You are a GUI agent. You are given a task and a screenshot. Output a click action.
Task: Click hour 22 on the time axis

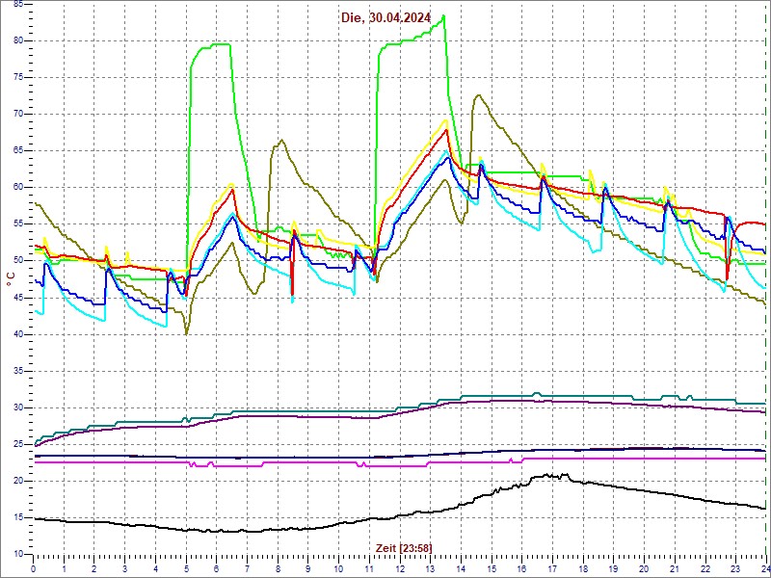coord(705,568)
